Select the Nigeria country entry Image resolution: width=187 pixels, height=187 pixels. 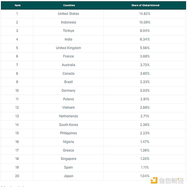pyautogui.click(x=69, y=142)
